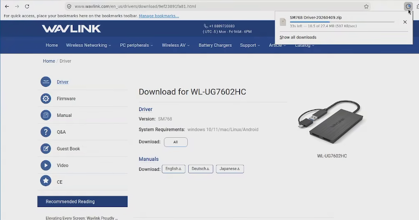Open the Manage bookmarks link
Viewport: 419px width, 220px height.
click(x=159, y=16)
